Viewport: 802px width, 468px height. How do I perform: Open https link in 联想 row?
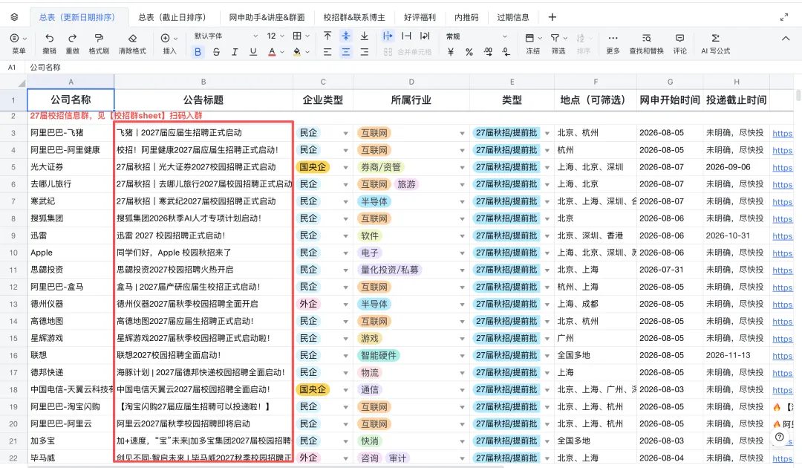782,356
